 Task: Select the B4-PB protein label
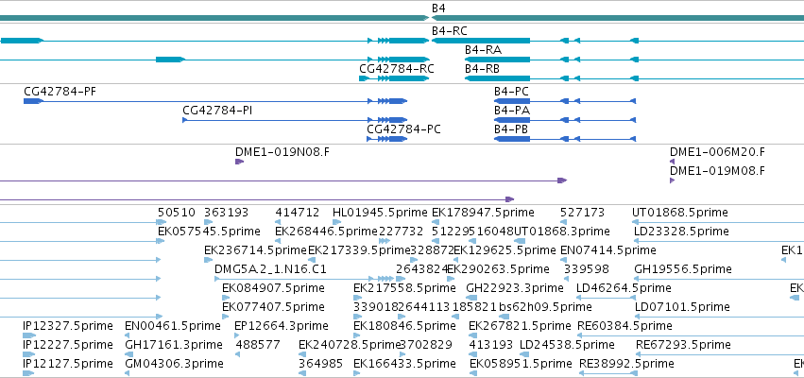pyautogui.click(x=511, y=129)
